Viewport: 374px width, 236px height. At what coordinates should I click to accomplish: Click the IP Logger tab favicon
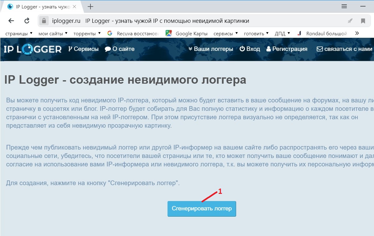10,7
